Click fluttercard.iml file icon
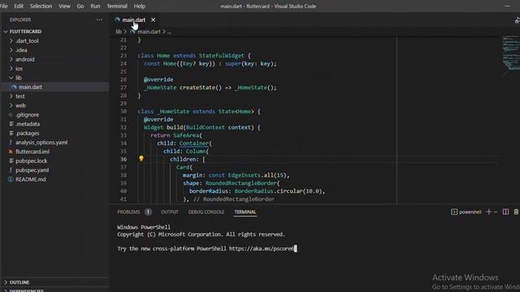This screenshot has width=520, height=292. click(x=11, y=152)
